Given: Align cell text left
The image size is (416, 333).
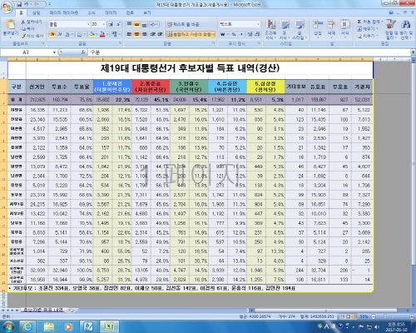Looking at the screenshot, I should [129, 34].
